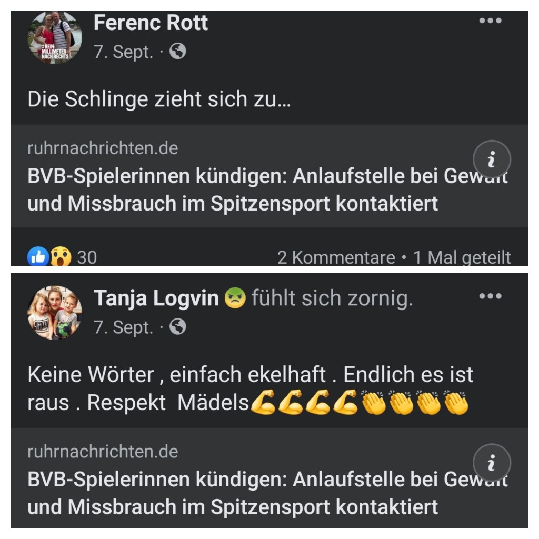Click globe privacy icon on the top post

[178, 51]
